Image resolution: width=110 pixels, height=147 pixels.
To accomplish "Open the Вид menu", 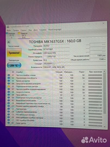I will pos(30,30).
